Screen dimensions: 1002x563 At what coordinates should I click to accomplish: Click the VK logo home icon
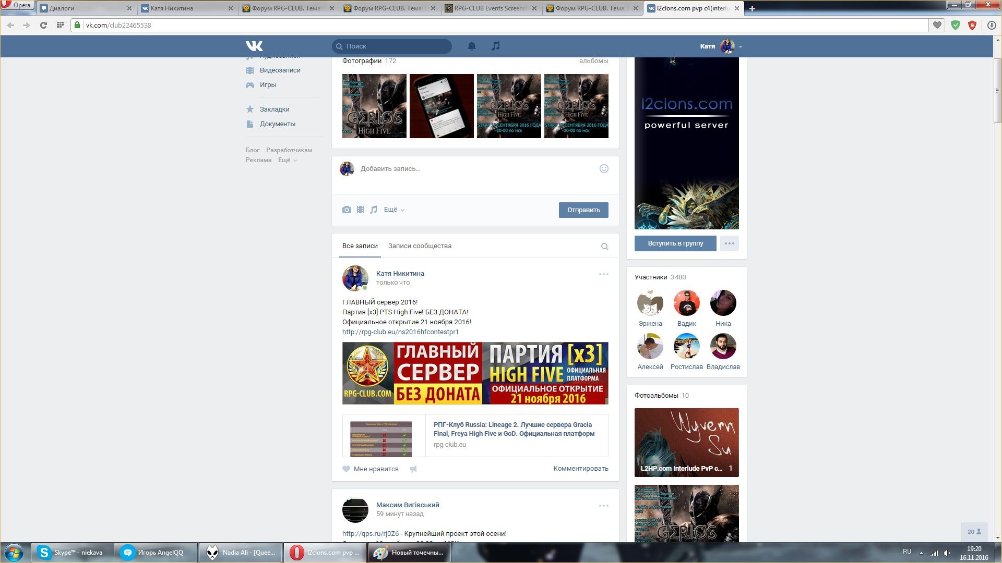[254, 46]
